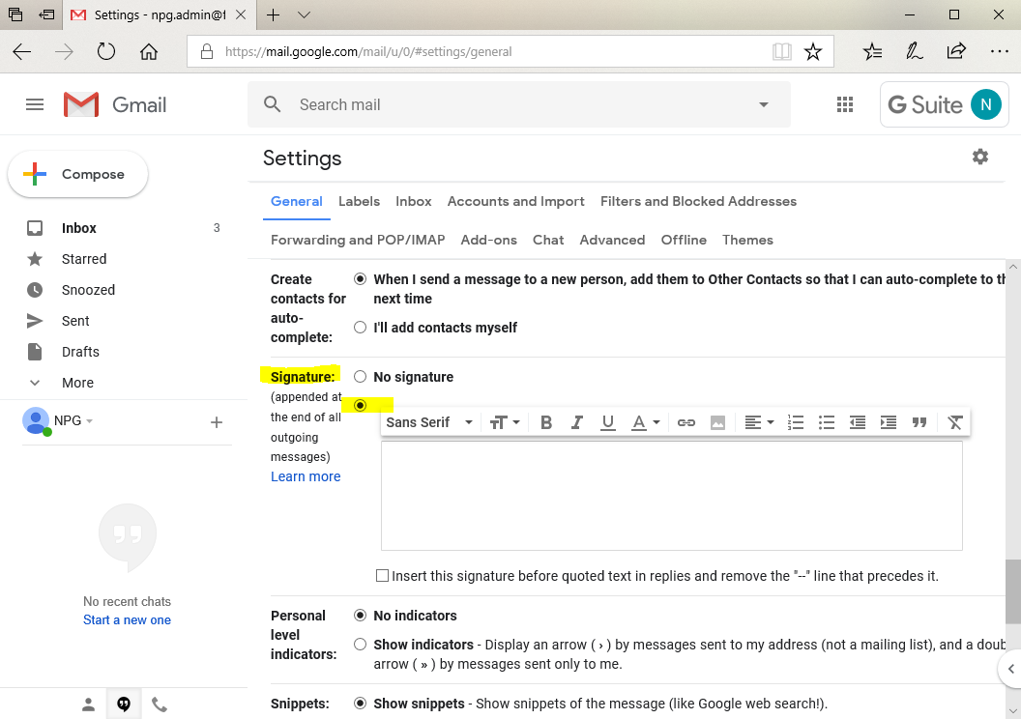
Task: Open the Gmail main menu hamburger
Action: [35, 104]
